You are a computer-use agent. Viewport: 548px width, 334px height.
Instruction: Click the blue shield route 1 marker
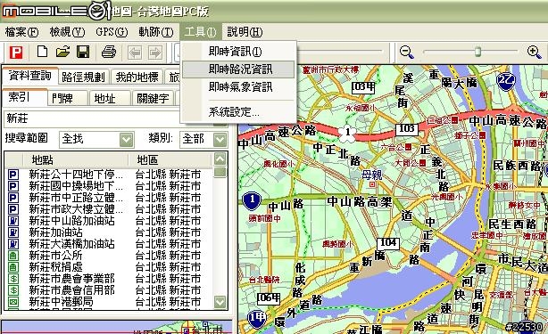(x=252, y=200)
